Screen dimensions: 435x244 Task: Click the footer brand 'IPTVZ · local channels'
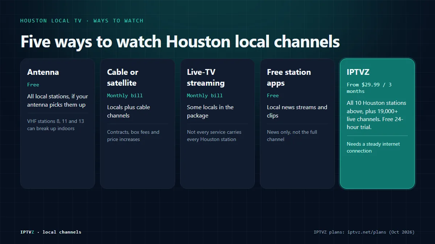51,232
